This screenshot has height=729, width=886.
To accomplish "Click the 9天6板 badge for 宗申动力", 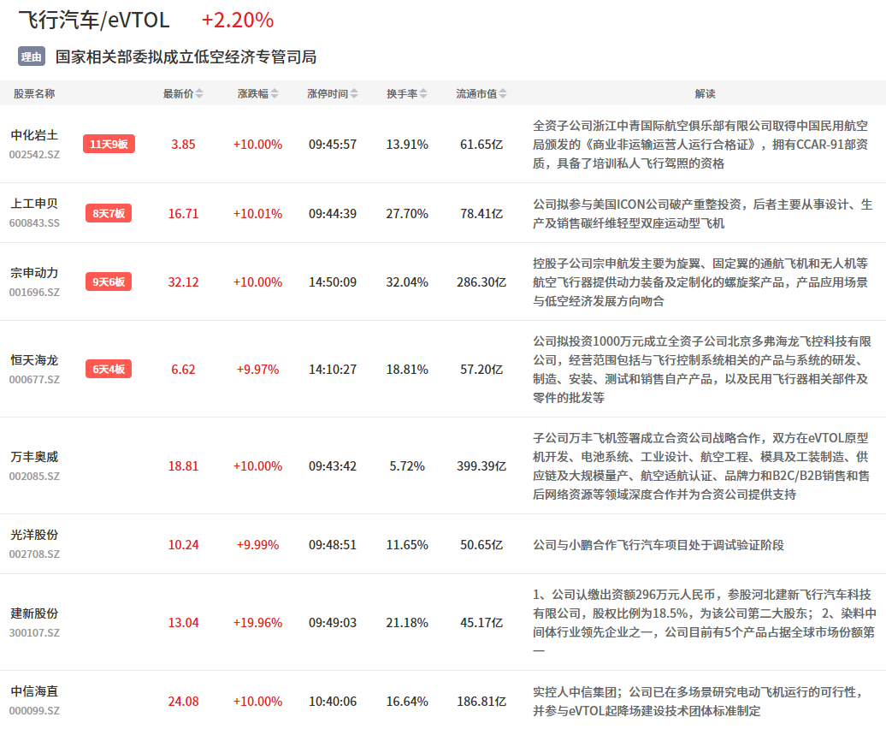I will tap(109, 282).
